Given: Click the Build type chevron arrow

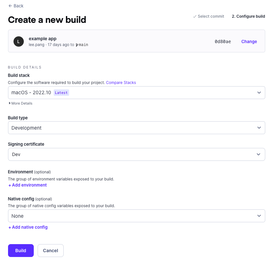Looking at the screenshot, I should click(x=259, y=128).
